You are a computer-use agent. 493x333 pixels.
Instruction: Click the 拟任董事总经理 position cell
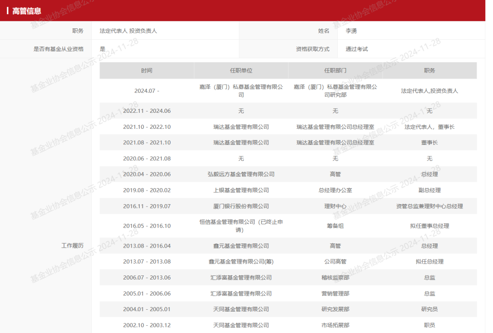(429, 226)
